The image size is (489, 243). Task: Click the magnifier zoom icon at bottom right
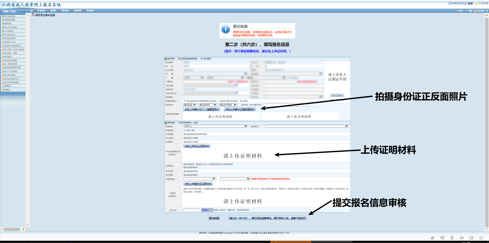coord(481,238)
